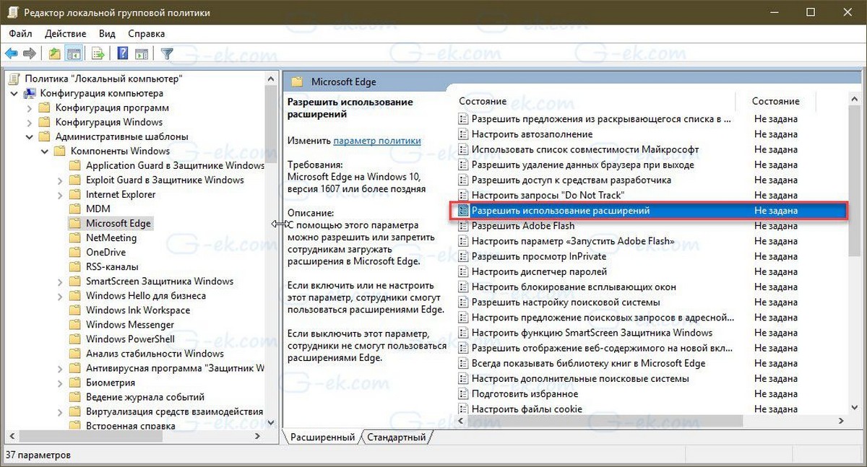Open the 'Действие' menu
This screenshot has height=467, width=867.
tap(66, 33)
